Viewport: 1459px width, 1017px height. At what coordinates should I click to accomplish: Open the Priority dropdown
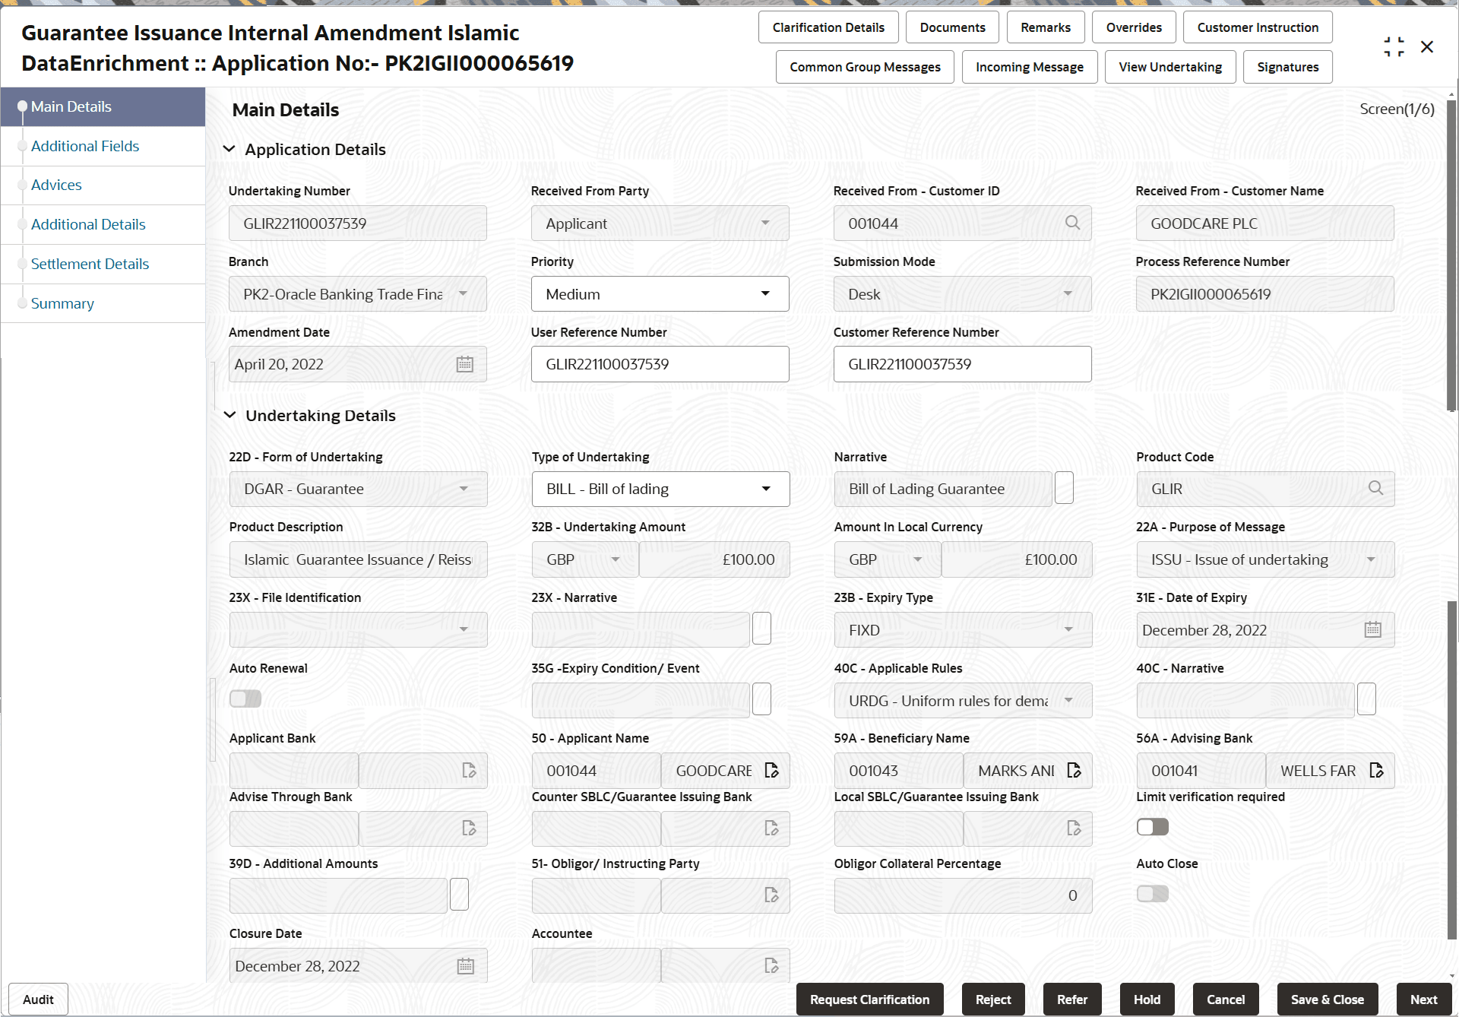[x=764, y=293]
